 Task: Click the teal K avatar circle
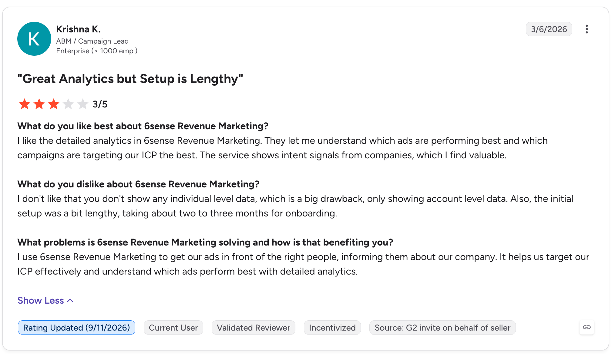[x=34, y=38]
